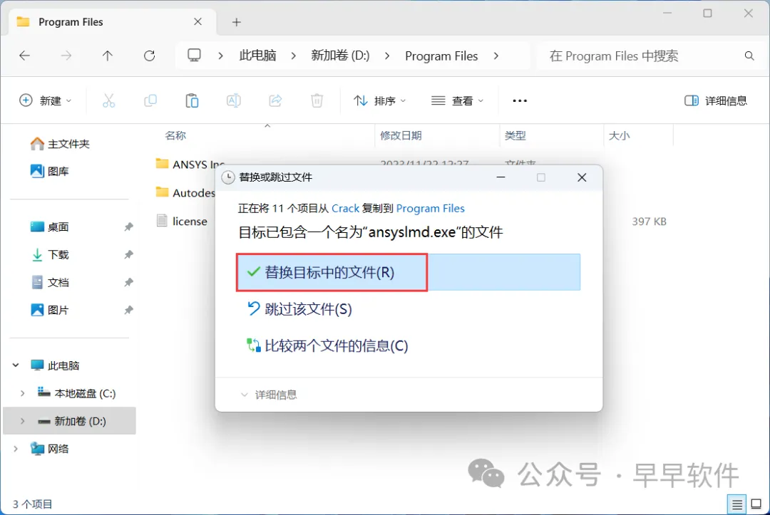
Task: Click the Paste clipboard icon
Action: click(x=192, y=100)
